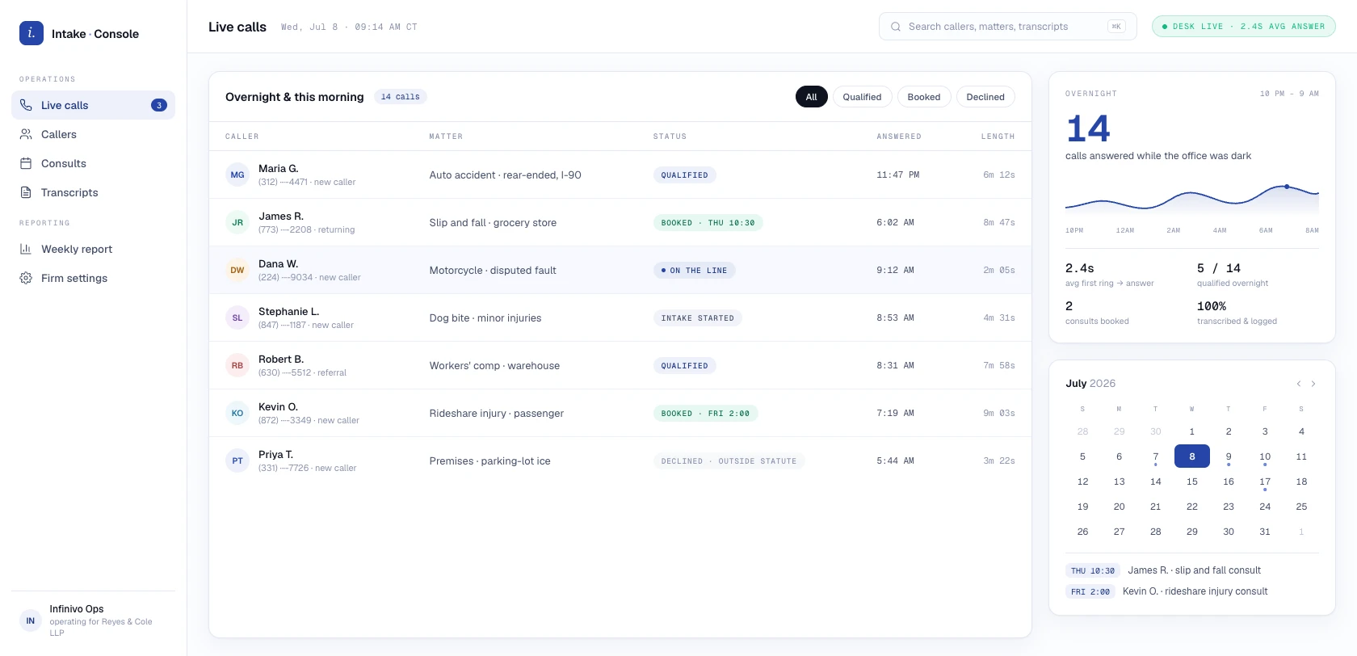The width and height of the screenshot is (1357, 656).
Task: Click the '5 / 14' qualified overnight stat
Action: click(1219, 268)
